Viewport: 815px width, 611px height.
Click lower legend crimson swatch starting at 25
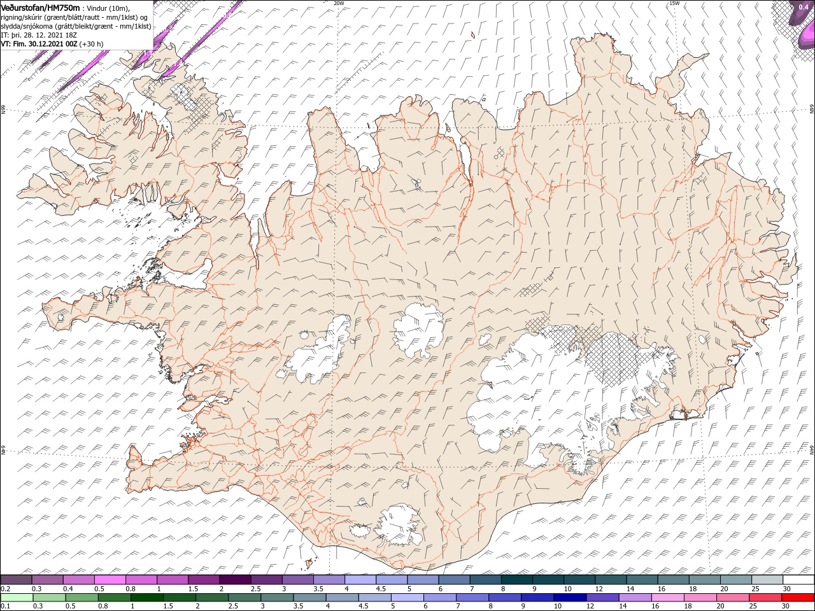click(765, 598)
